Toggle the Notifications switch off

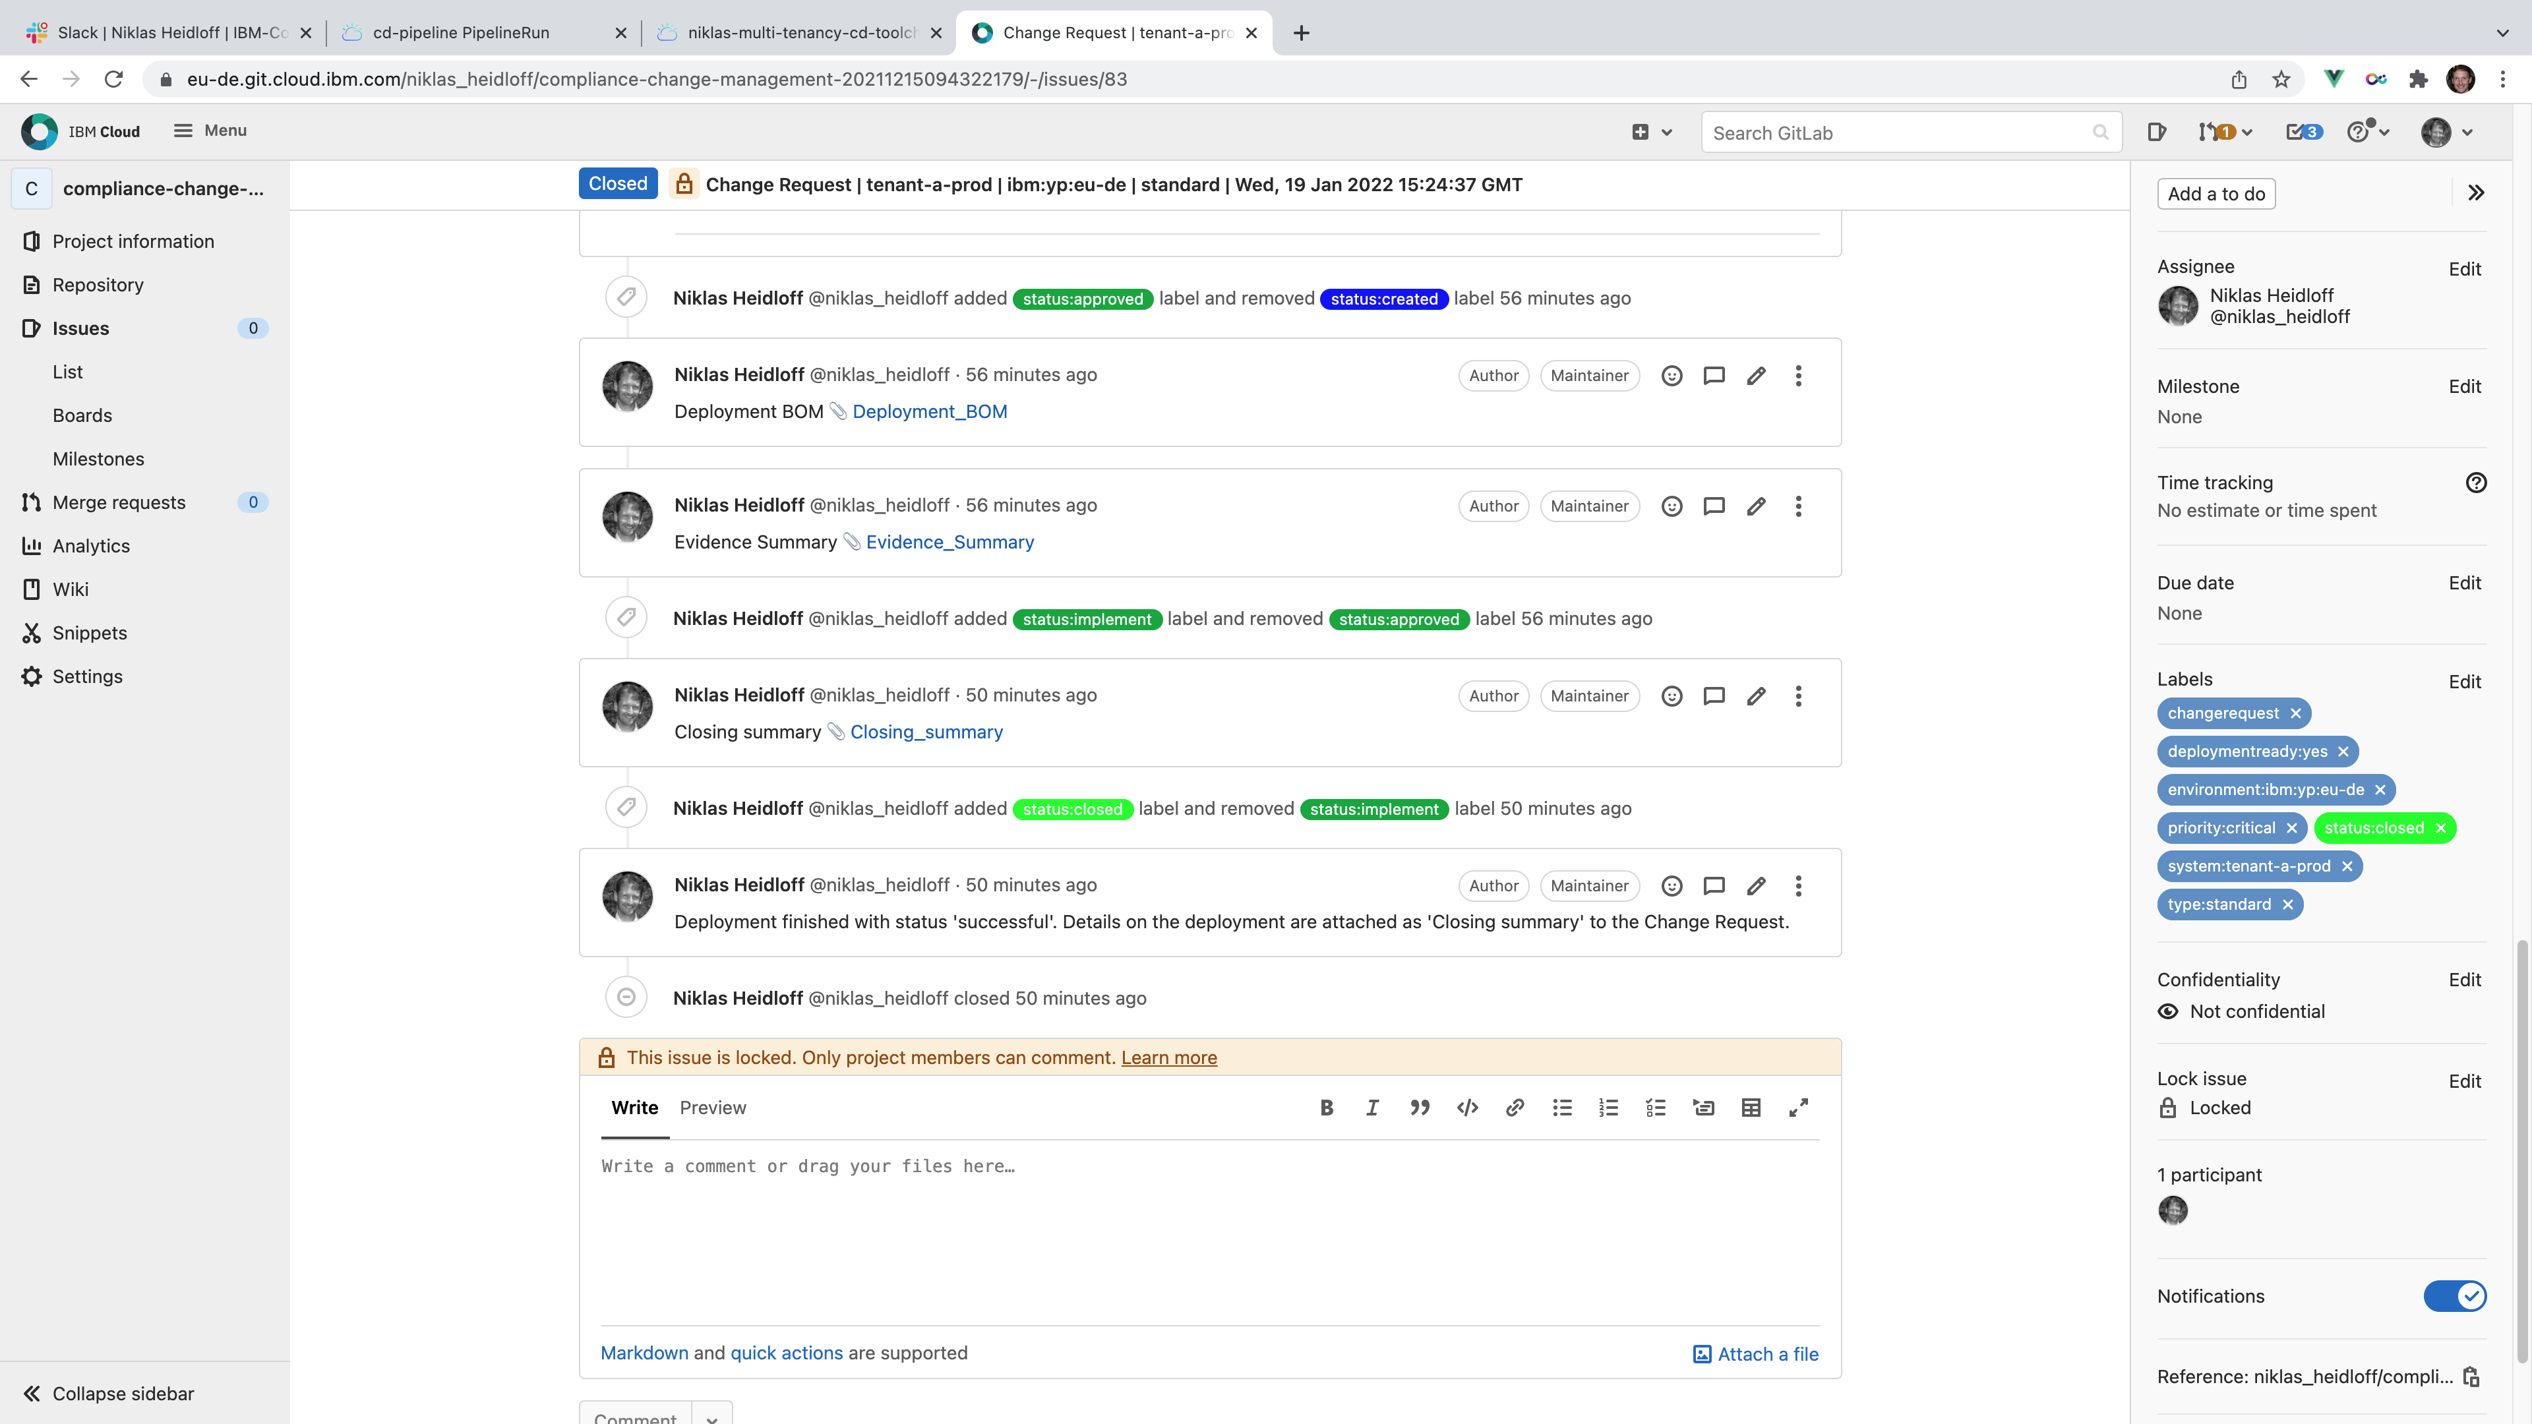click(x=2454, y=1296)
